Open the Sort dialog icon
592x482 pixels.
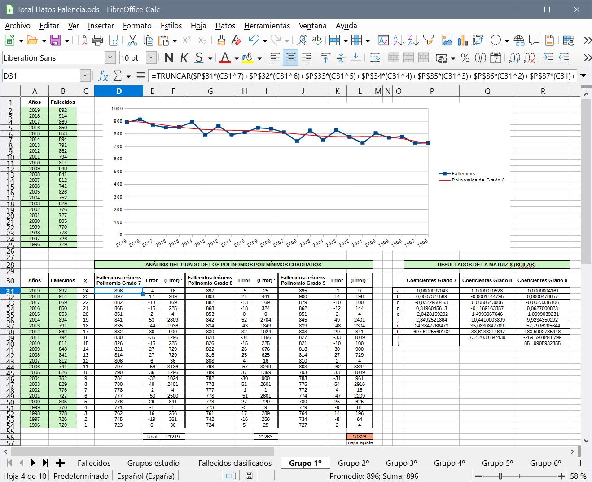point(383,41)
